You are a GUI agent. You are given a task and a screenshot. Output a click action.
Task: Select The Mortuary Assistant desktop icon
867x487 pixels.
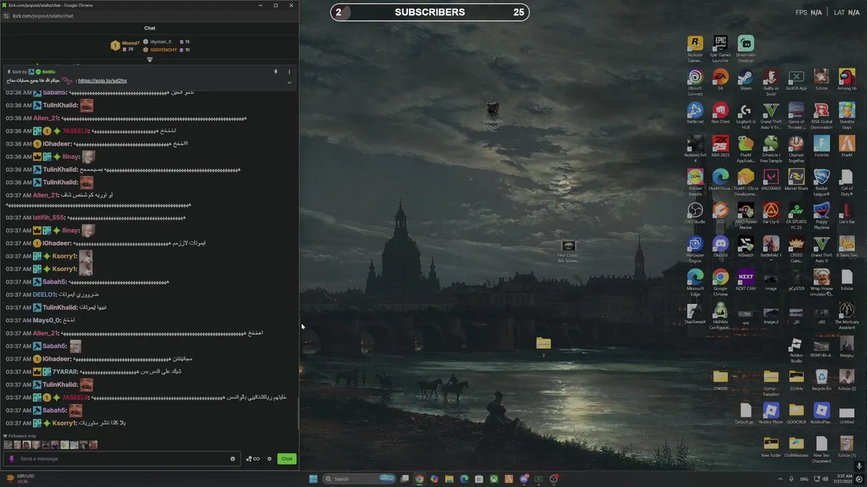847,316
